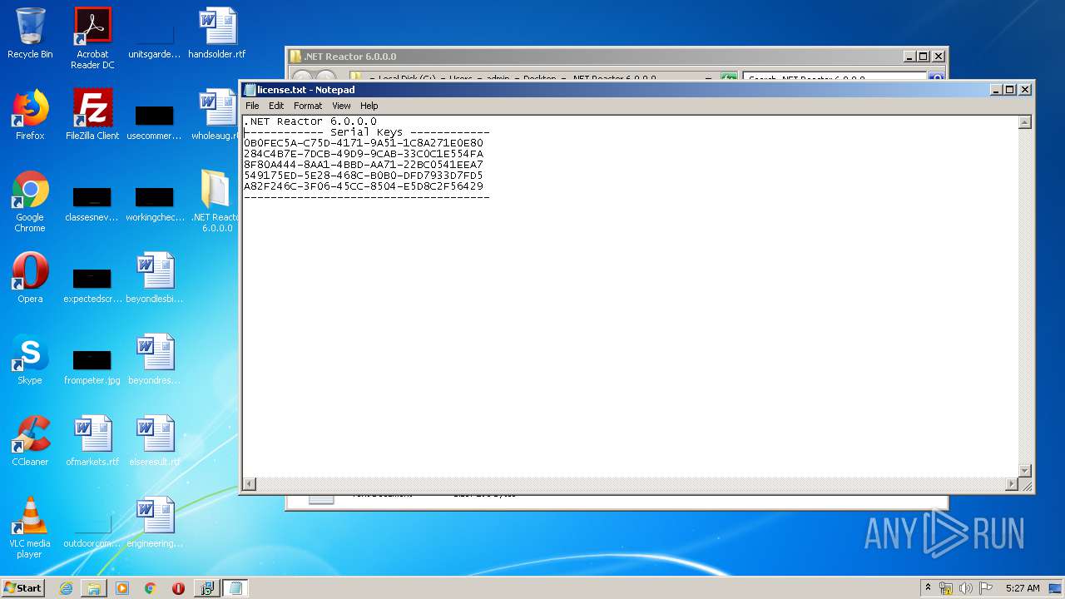This screenshot has height=599, width=1065.
Task: Maximize the license.txt Notepad window
Action: 1010,90
